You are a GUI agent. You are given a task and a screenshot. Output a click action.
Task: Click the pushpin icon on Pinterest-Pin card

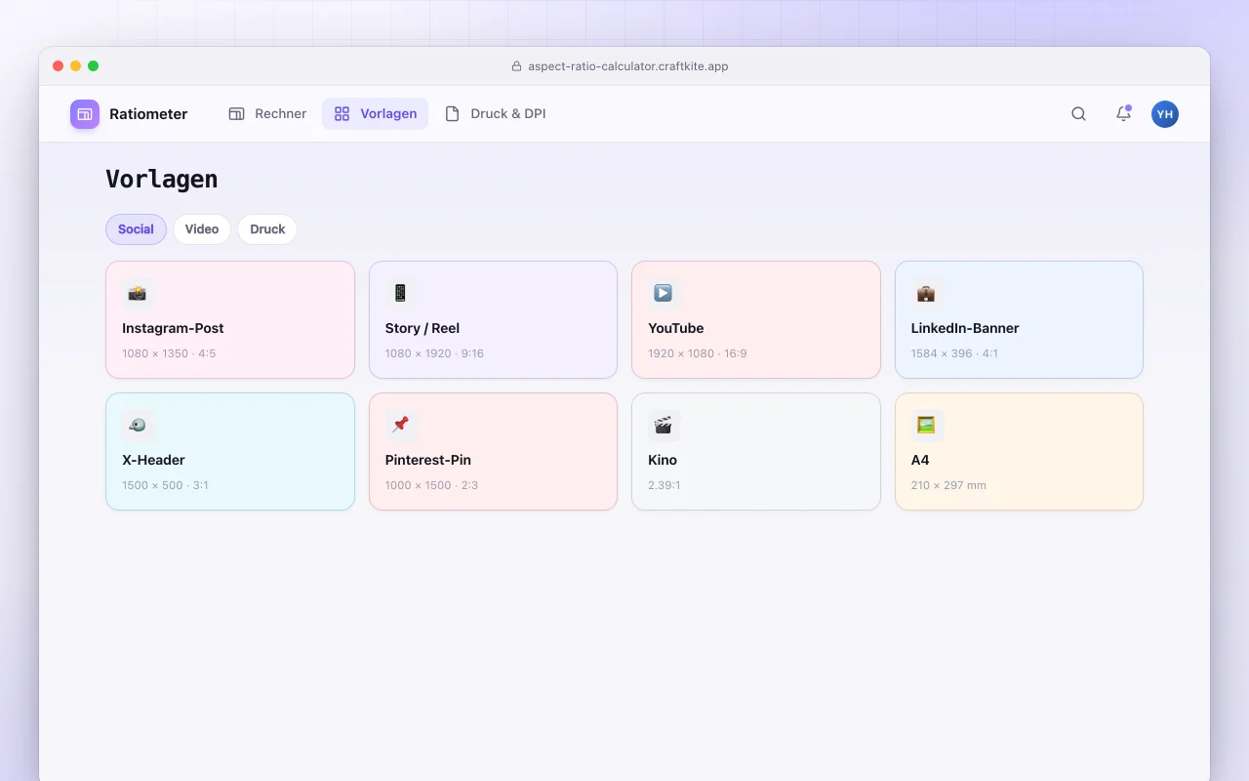[x=401, y=425]
